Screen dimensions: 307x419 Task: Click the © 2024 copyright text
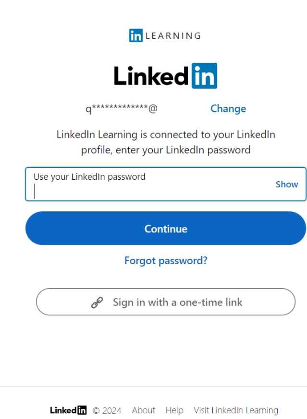coord(107,410)
